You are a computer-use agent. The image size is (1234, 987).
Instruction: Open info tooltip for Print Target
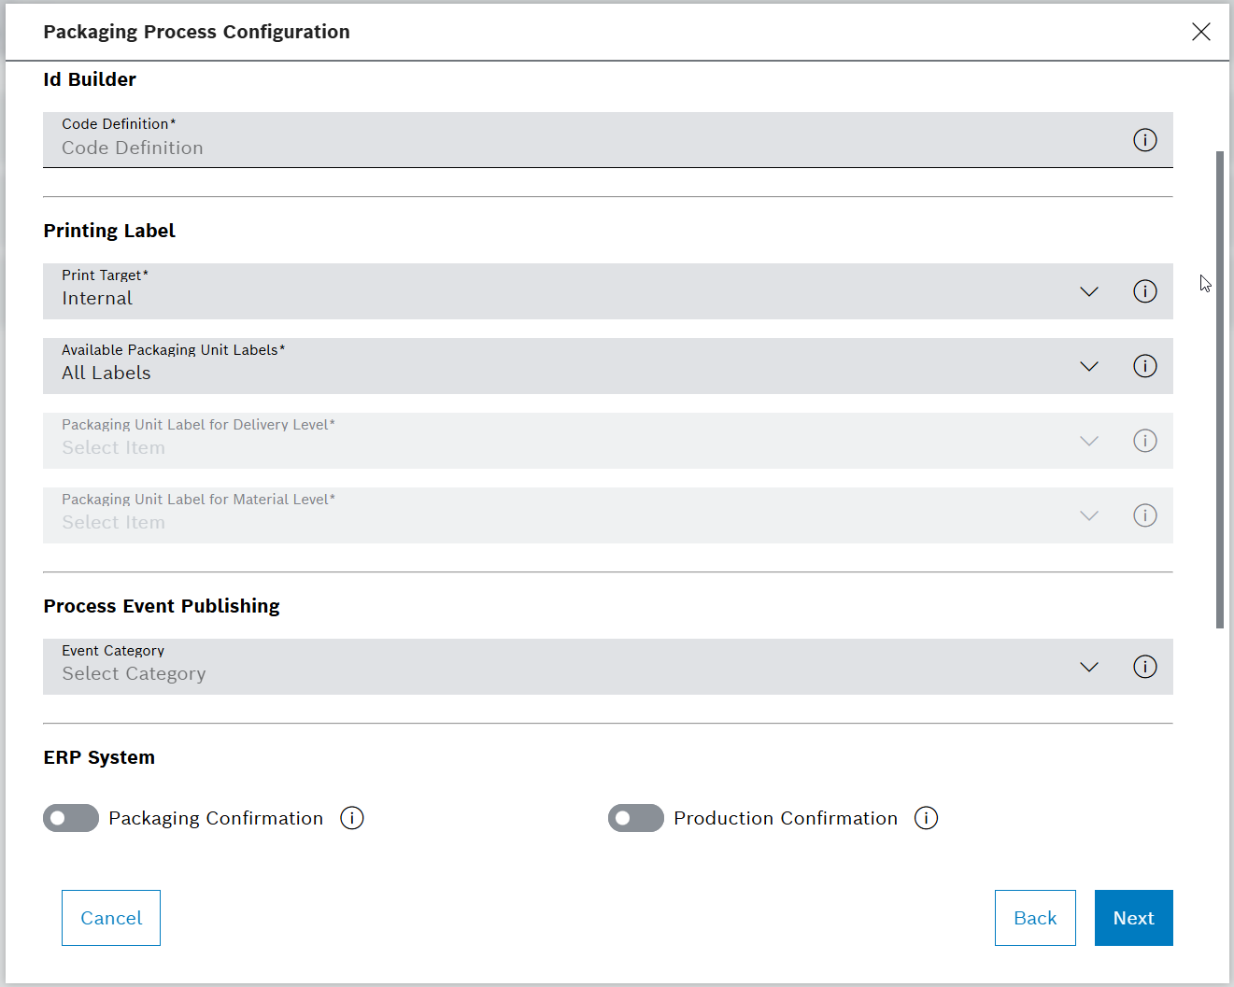1144,291
